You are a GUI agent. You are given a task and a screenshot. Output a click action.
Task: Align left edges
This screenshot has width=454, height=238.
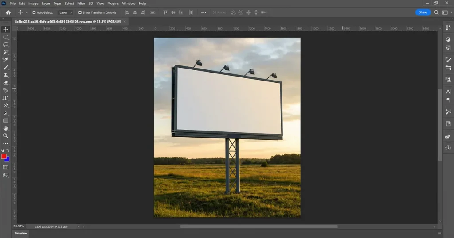[127, 12]
